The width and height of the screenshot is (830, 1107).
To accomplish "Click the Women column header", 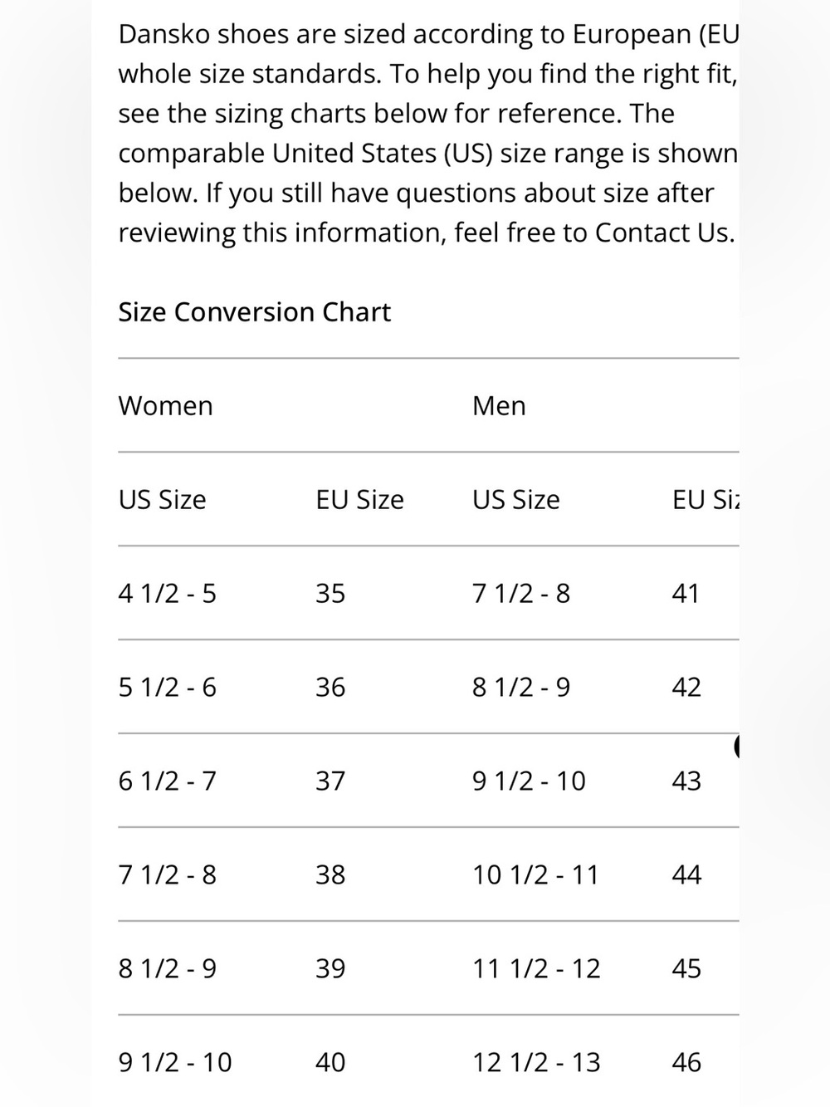I will click(166, 406).
